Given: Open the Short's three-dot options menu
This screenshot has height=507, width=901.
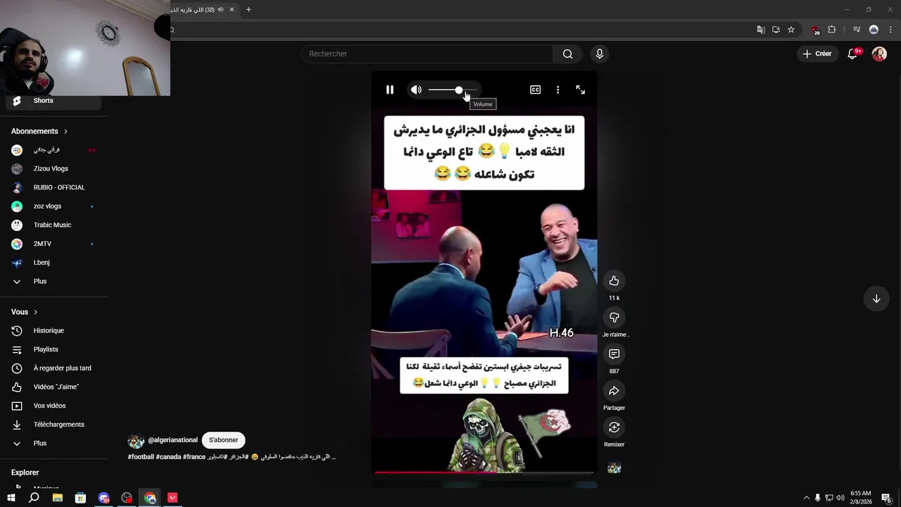Looking at the screenshot, I should click(x=557, y=89).
